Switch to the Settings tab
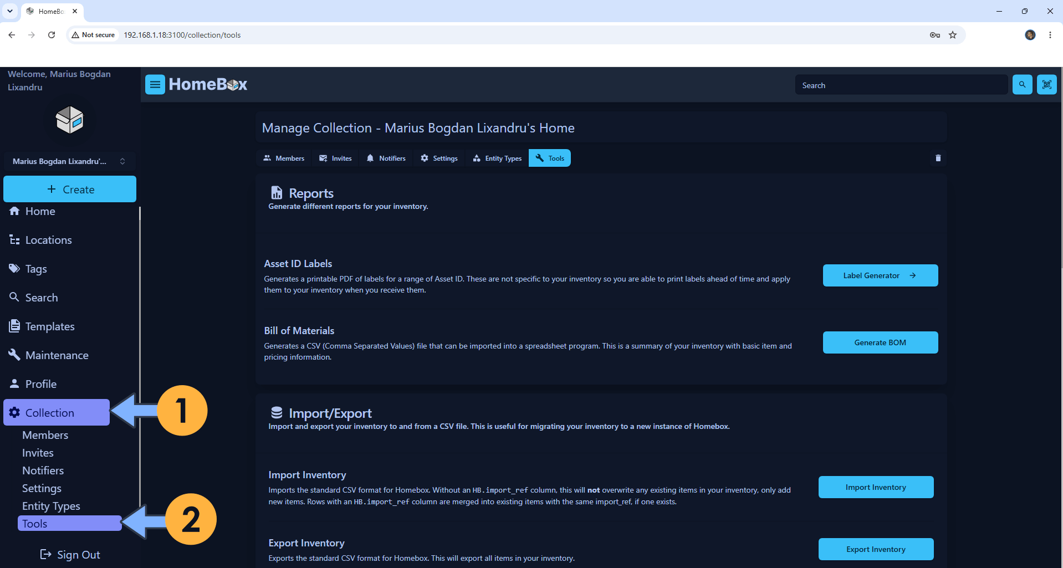This screenshot has height=568, width=1063. tap(439, 158)
